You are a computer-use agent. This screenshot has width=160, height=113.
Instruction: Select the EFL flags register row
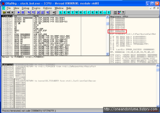(132, 52)
